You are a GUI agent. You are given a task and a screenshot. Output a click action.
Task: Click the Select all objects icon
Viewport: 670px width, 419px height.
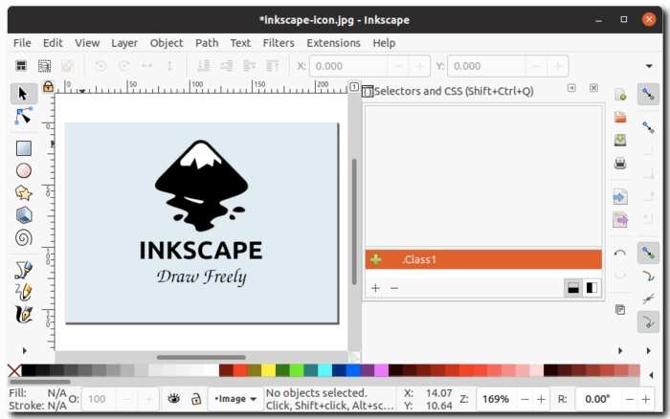21,66
